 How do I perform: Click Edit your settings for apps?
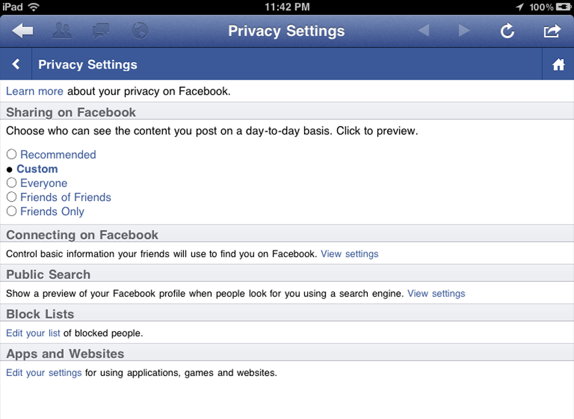[x=44, y=373]
